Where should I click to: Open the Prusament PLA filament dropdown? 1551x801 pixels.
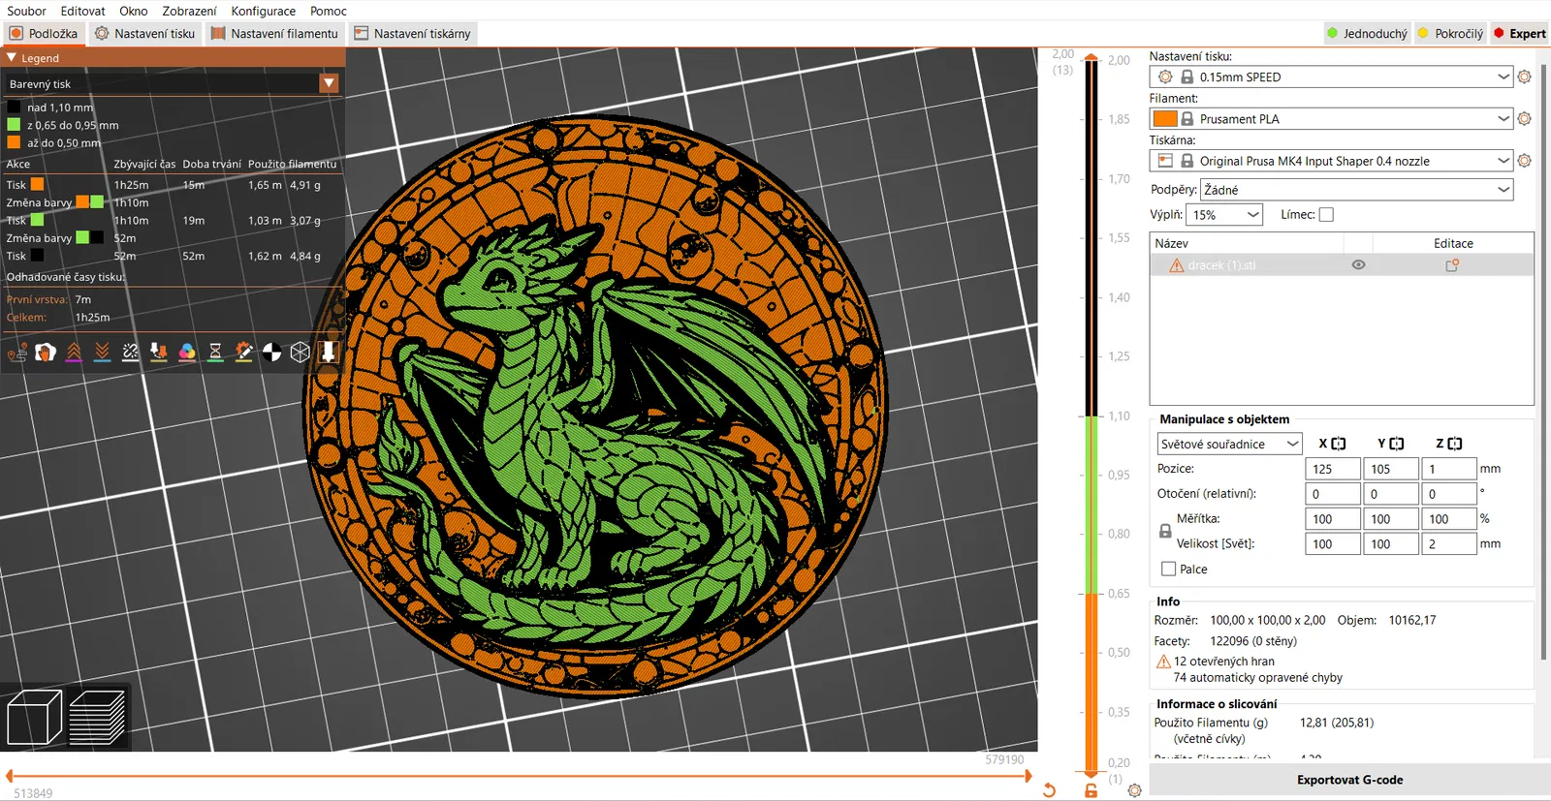tap(1331, 118)
